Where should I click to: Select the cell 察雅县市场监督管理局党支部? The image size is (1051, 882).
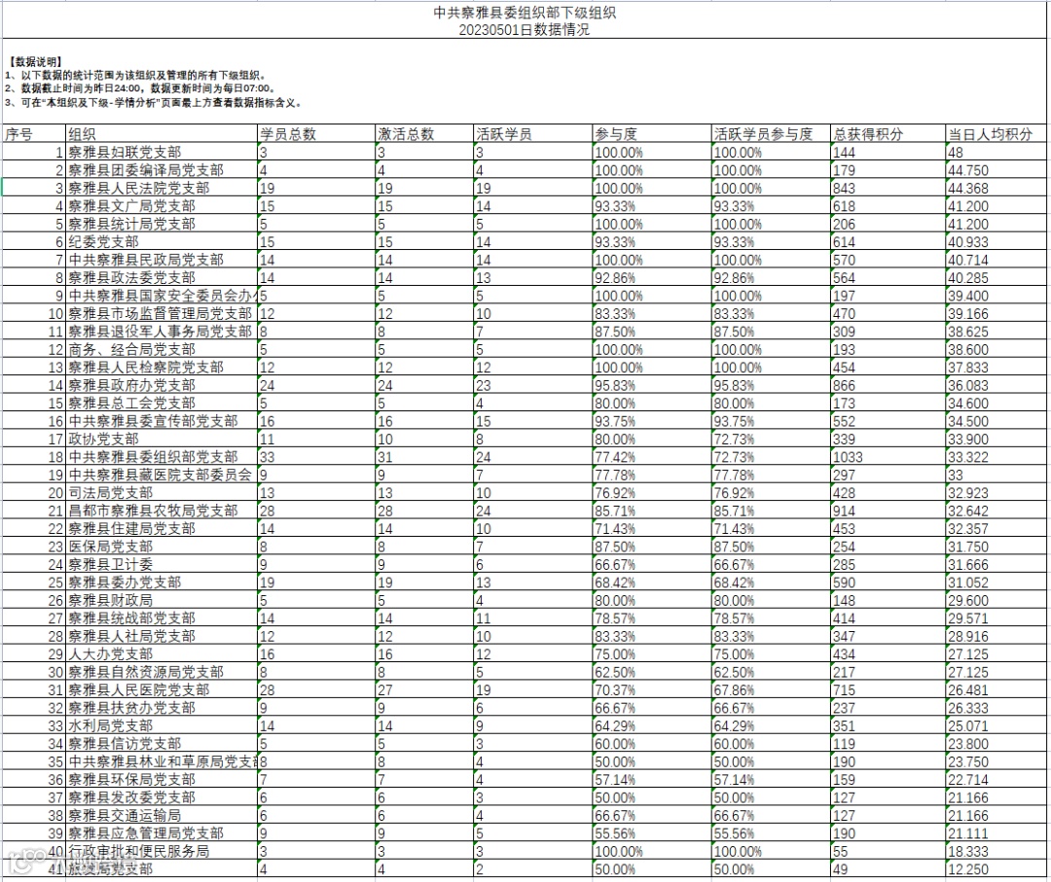click(x=161, y=313)
